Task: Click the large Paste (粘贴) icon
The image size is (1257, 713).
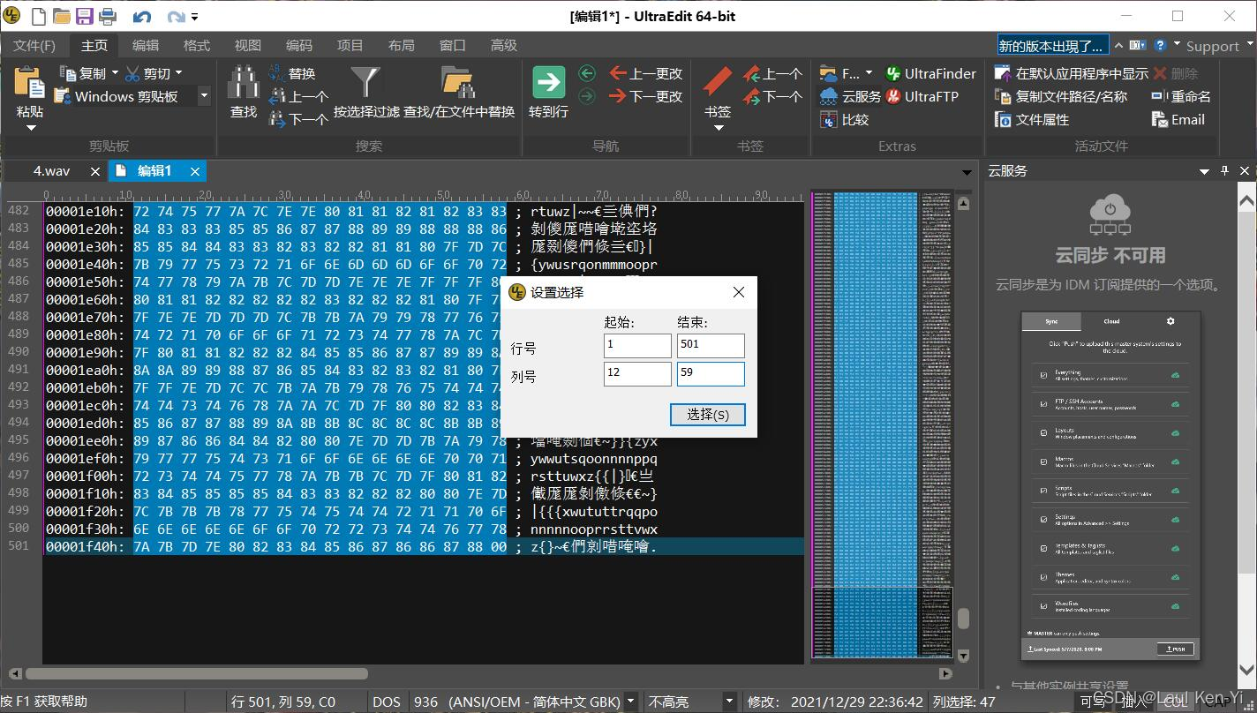Action: 29,83
